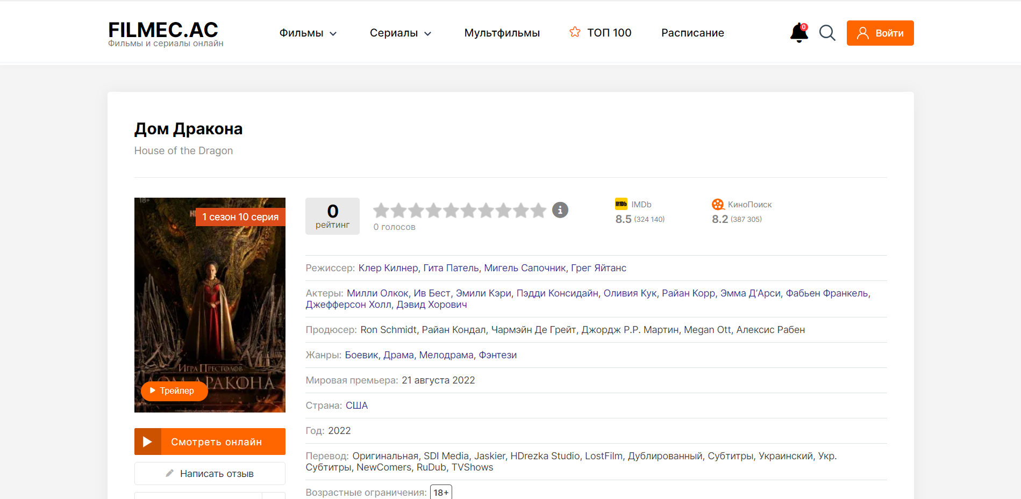Open the Боевик genre link
Image resolution: width=1021 pixels, height=499 pixels.
361,355
